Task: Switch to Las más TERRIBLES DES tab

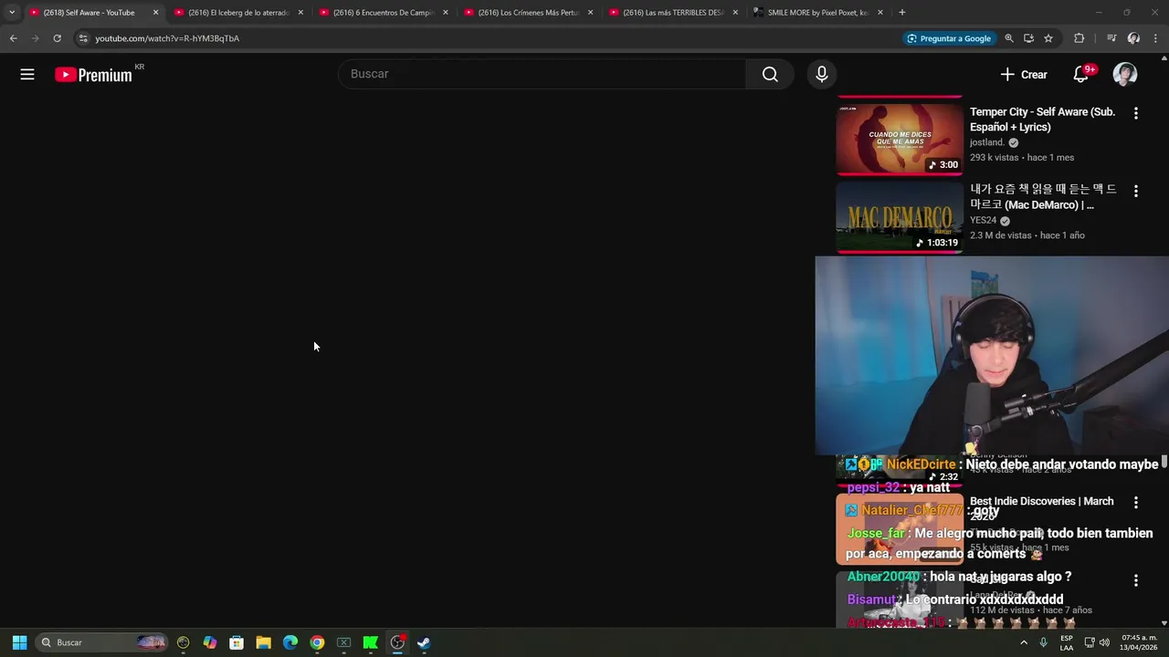Action: tap(673, 13)
